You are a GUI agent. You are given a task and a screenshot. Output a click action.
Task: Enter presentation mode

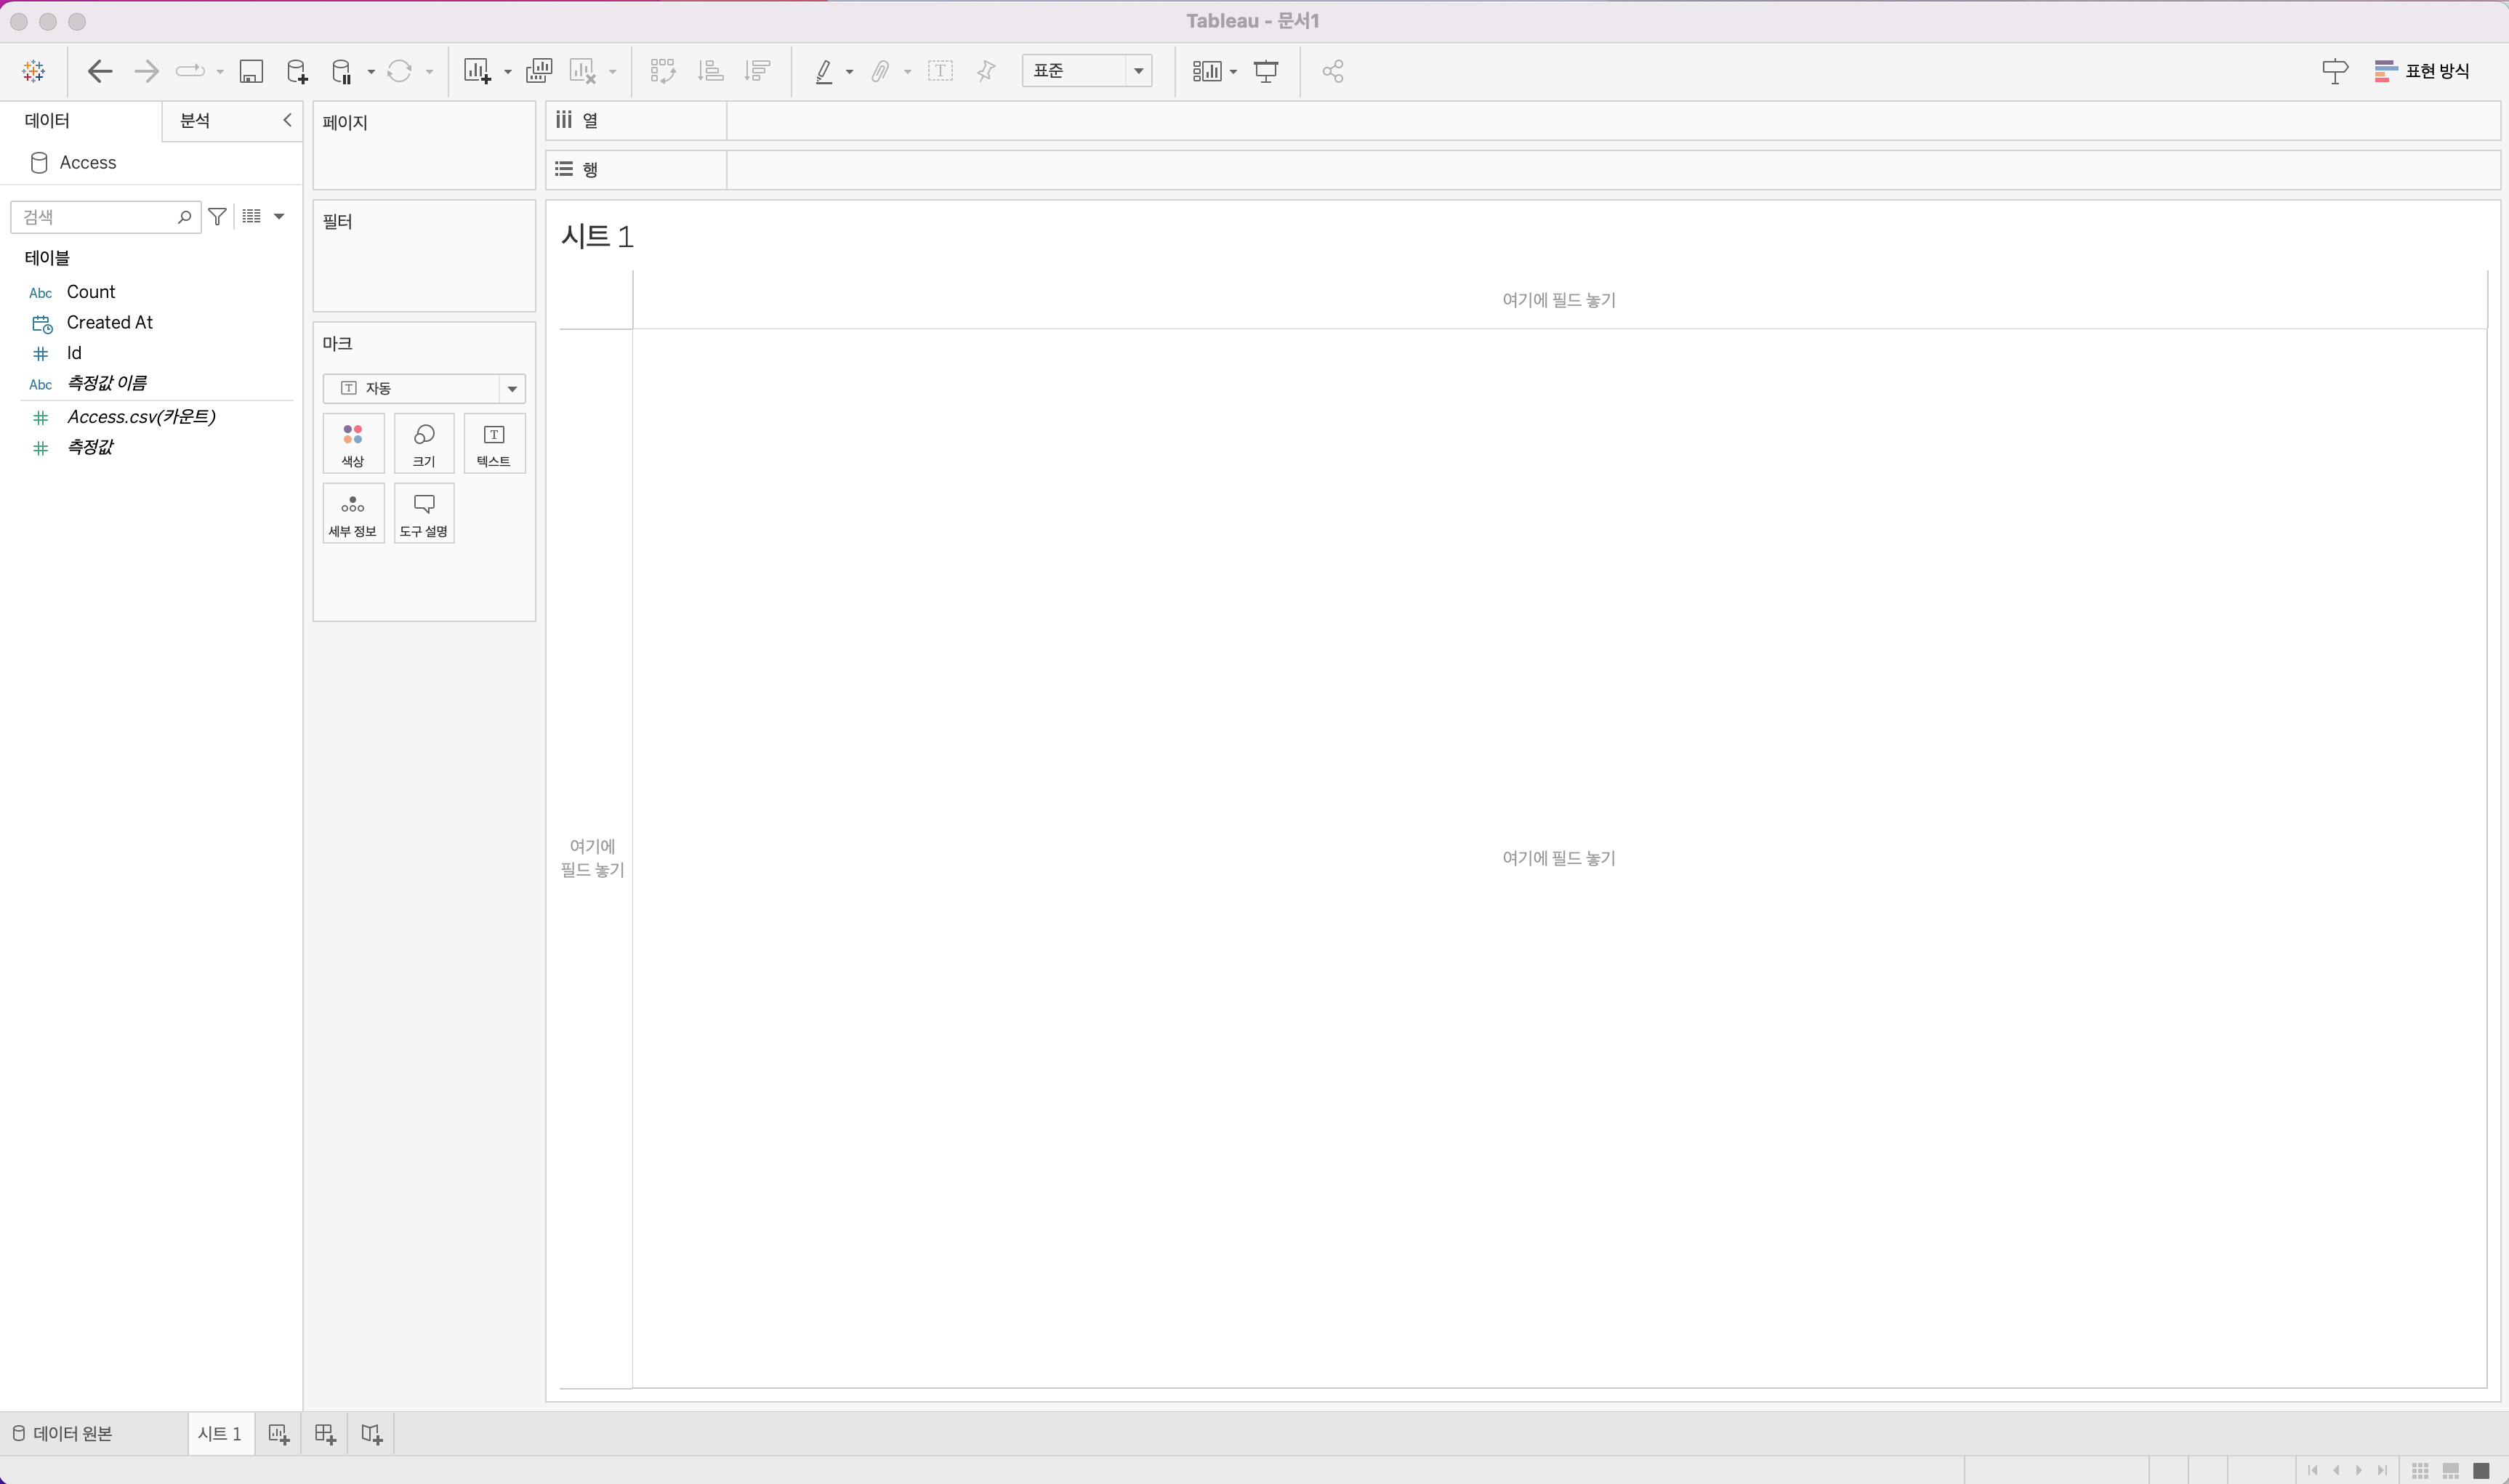(x=1266, y=71)
